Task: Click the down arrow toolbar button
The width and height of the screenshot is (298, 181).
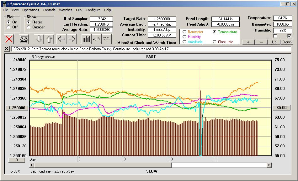Action: point(39,39)
